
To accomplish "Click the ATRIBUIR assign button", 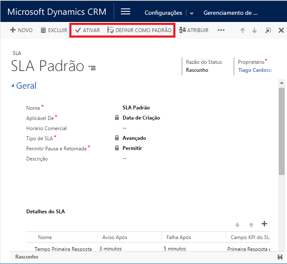I will pos(194,30).
